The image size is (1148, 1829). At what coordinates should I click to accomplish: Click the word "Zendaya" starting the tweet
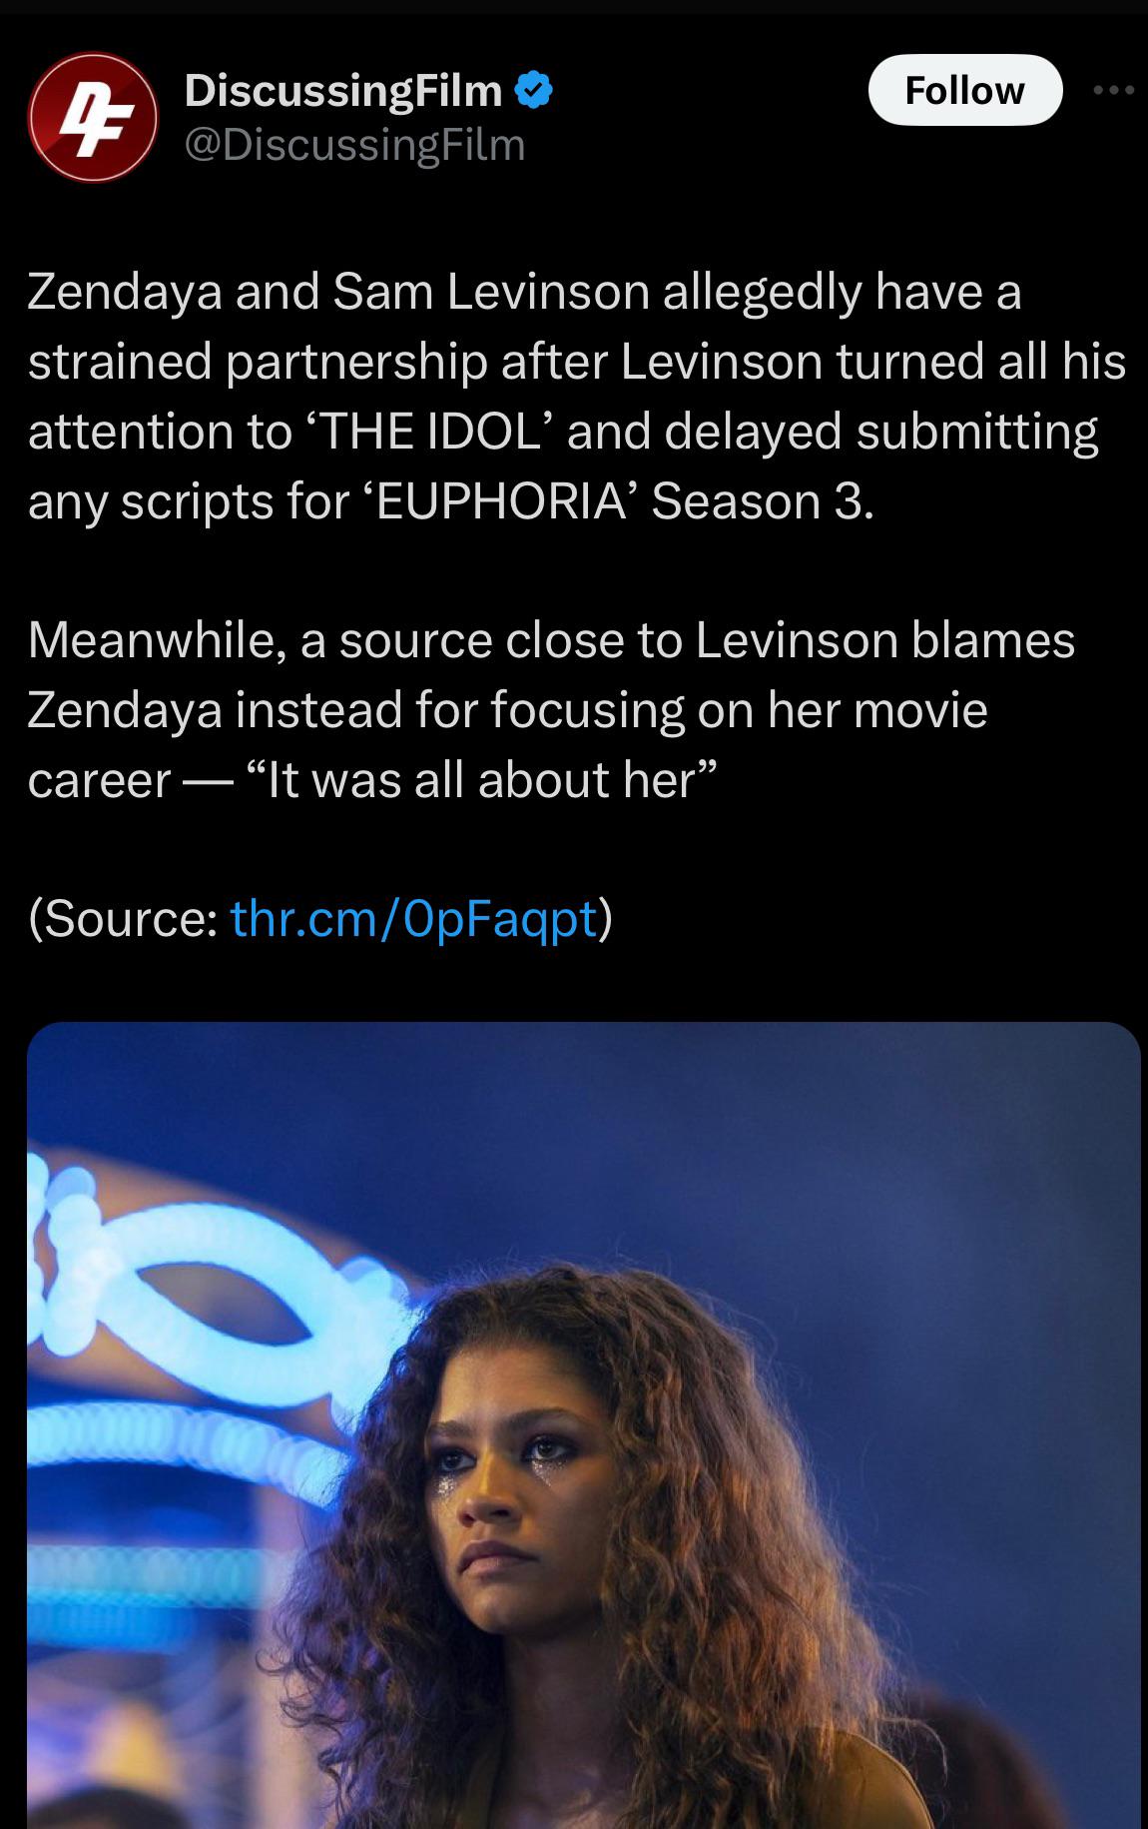124,293
